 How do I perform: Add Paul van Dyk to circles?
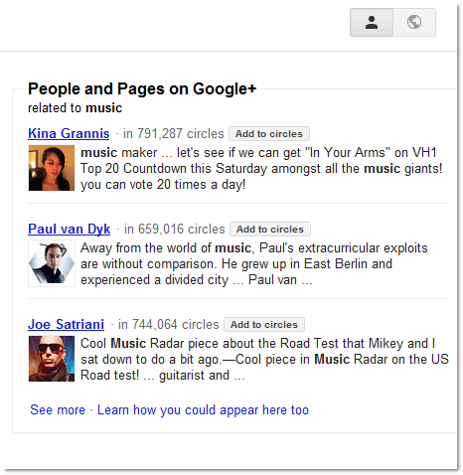(270, 230)
